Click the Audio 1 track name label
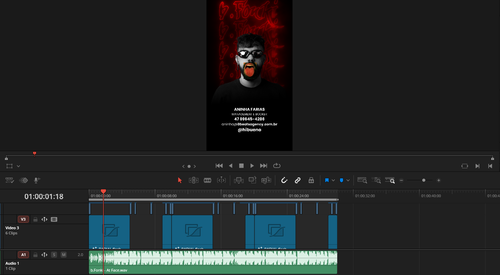Screen dimensions: 500x275 pos(12,263)
